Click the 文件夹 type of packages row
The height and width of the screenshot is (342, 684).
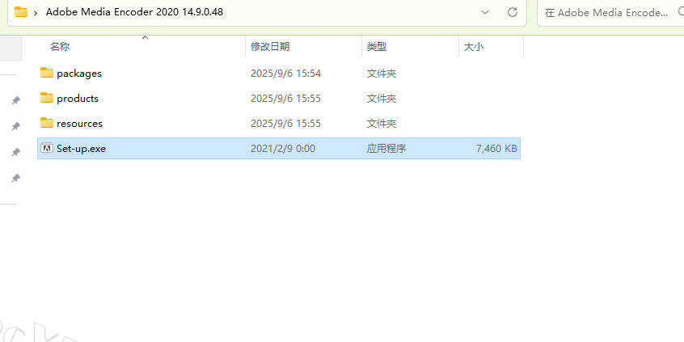382,74
